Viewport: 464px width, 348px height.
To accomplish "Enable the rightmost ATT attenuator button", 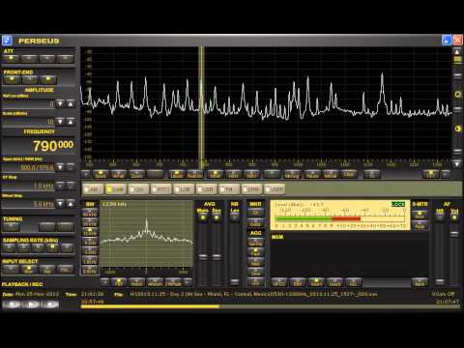I will tap(66, 59).
